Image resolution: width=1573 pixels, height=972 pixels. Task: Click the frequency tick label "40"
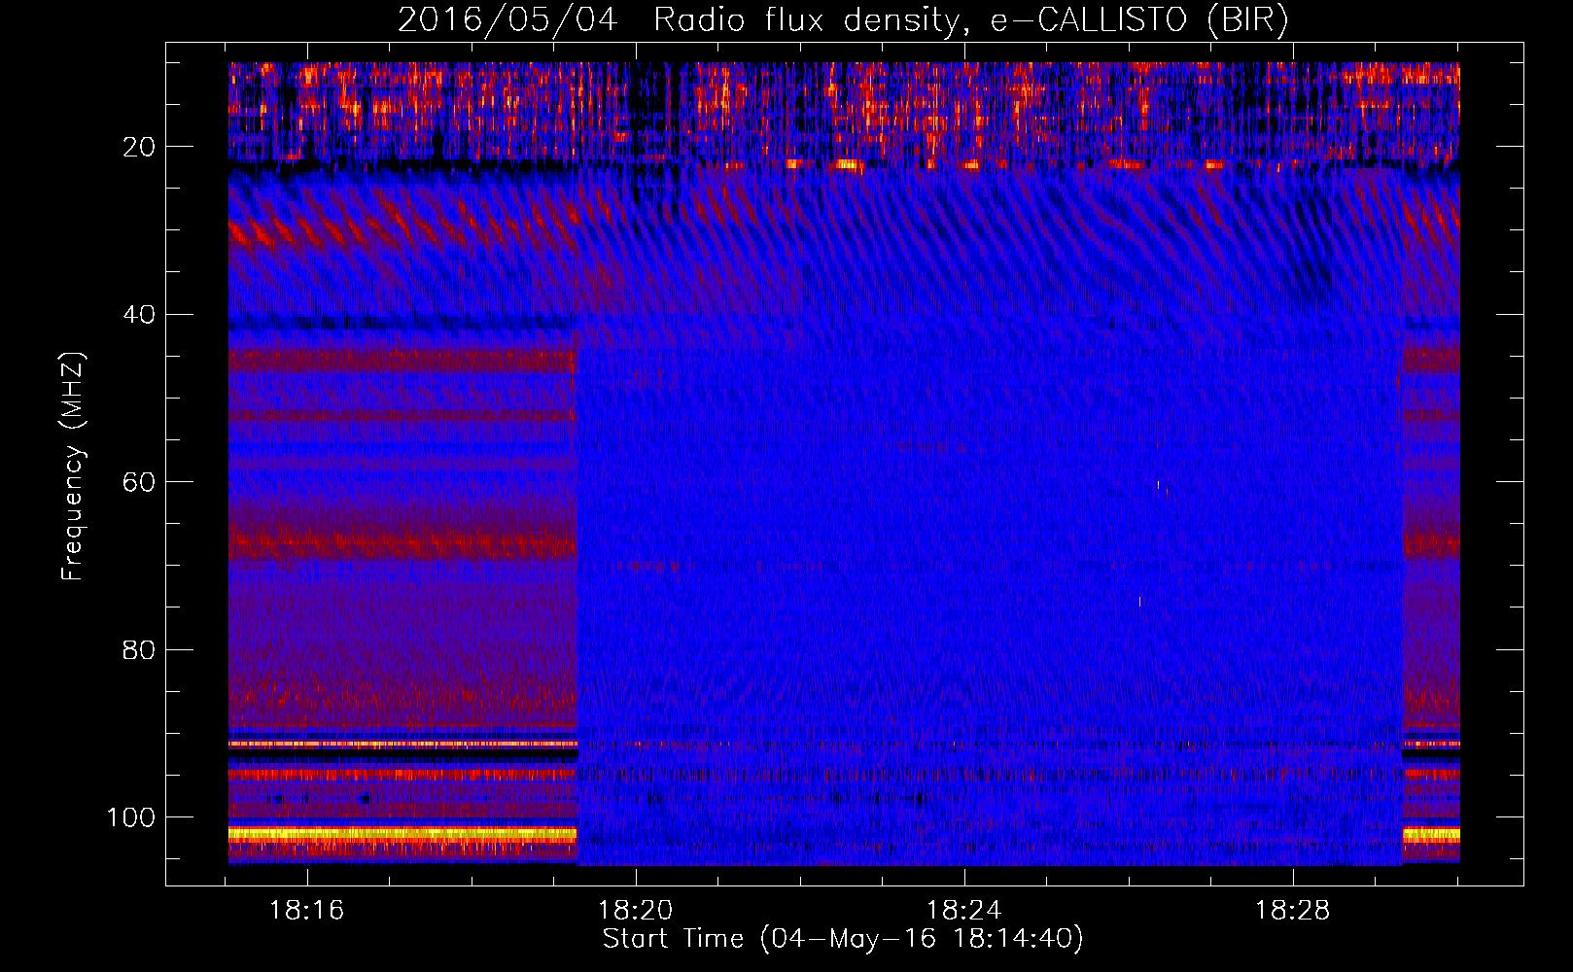click(x=139, y=315)
